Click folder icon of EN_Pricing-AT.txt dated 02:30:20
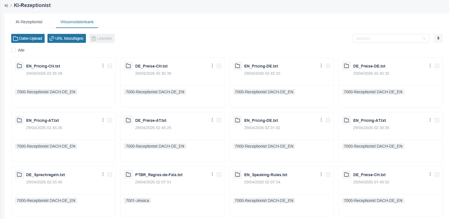Viewport: 449px width, 219px height. pyautogui.click(x=347, y=120)
